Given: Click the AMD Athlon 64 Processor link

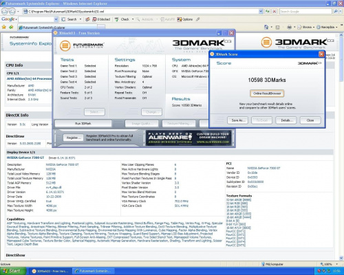Looking at the screenshot, I should click(x=30, y=78).
